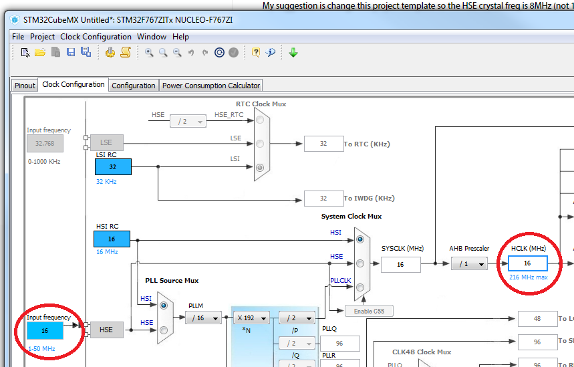Click the PLLQ 96 value box
The height and width of the screenshot is (367, 574).
tap(339, 343)
